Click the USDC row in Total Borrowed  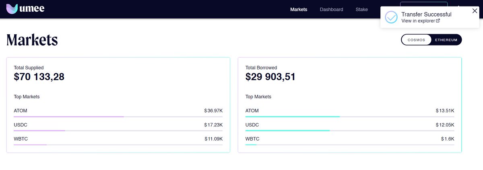[x=350, y=126]
